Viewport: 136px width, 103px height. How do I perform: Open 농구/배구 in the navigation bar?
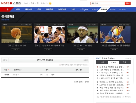pyautogui.click(x=62, y=9)
